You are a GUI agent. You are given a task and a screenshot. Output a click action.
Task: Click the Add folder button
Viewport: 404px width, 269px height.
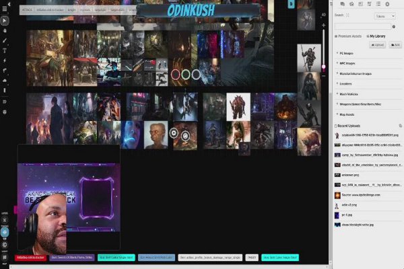[x=395, y=45]
